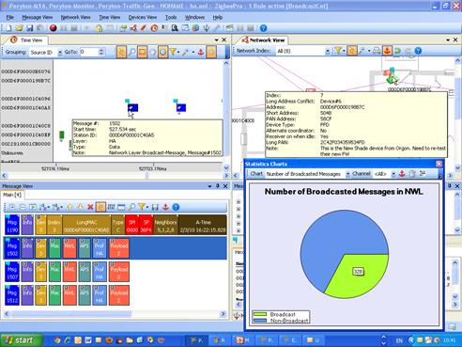This screenshot has width=462, height=347.
Task: Click the GoTo number input field
Action: point(89,52)
